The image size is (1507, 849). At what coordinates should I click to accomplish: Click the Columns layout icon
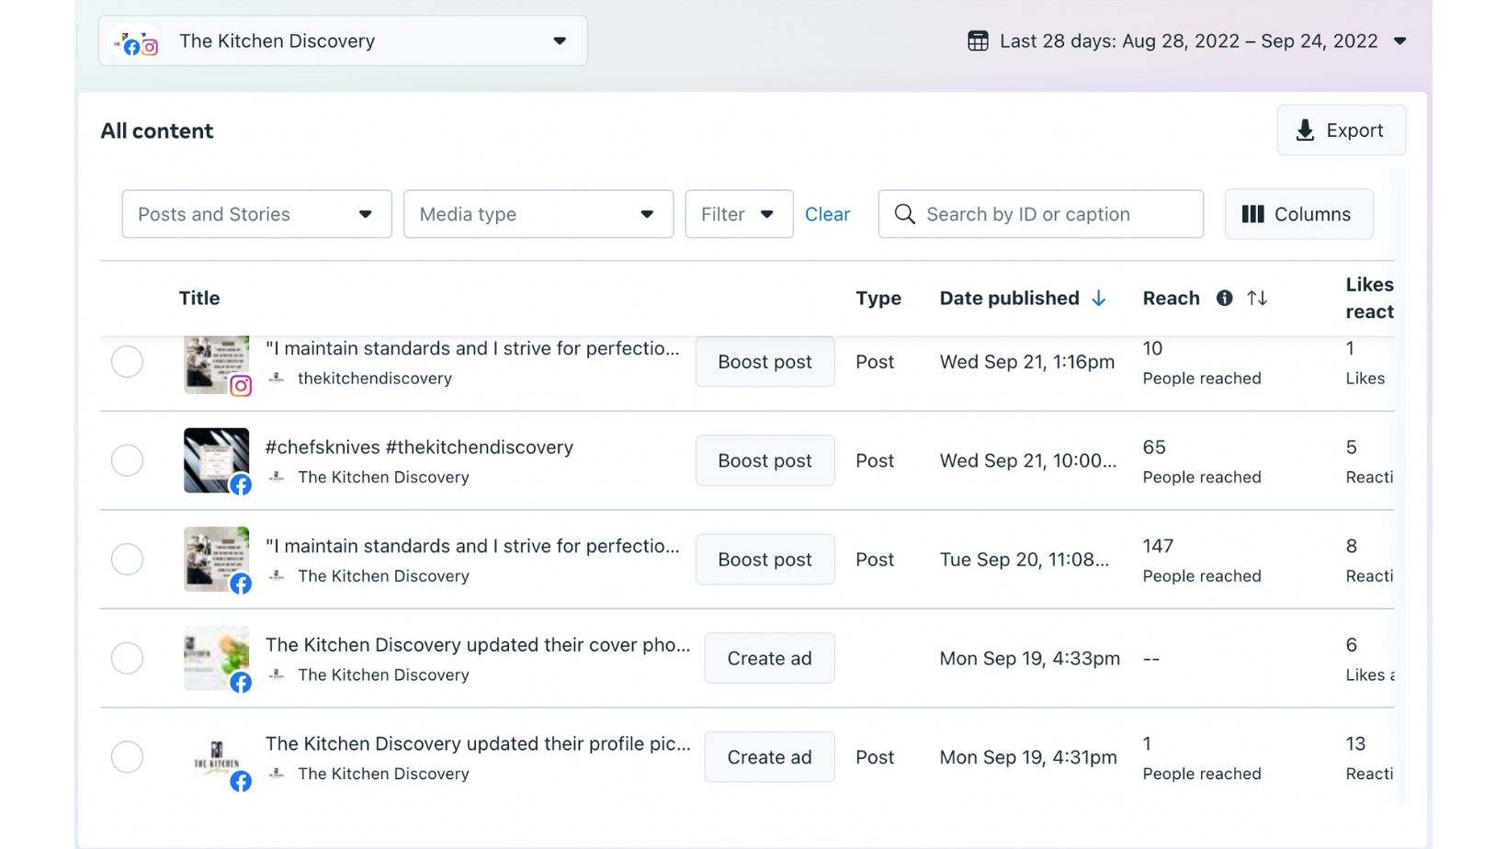click(x=1252, y=214)
